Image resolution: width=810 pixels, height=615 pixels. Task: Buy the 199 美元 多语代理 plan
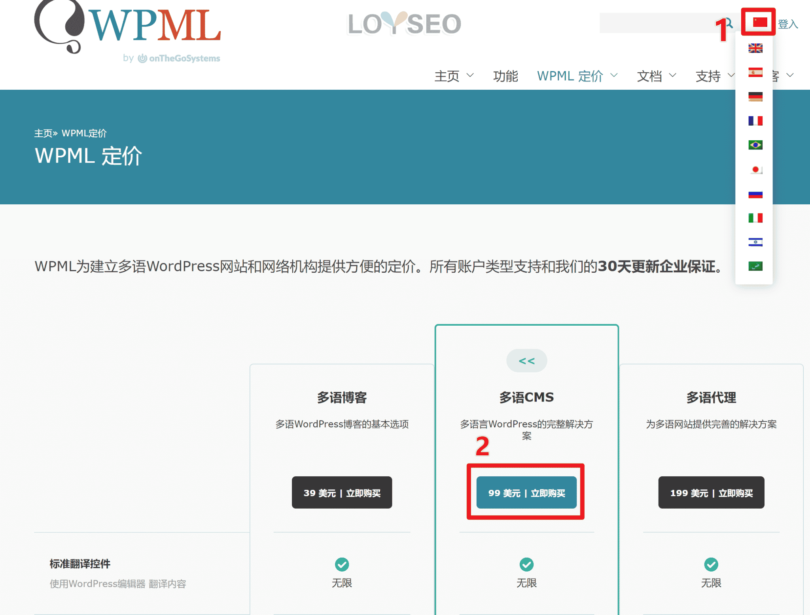pos(711,492)
